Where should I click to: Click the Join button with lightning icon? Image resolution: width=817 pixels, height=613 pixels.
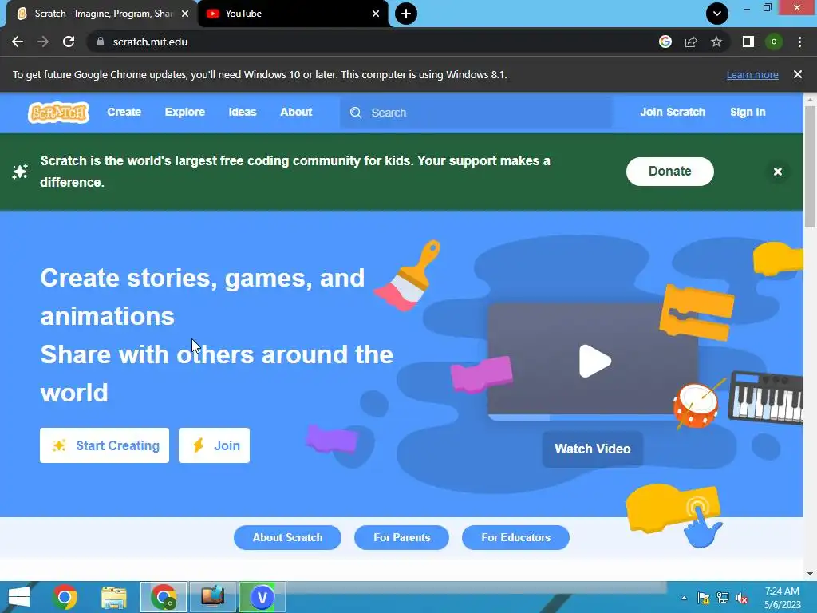[x=214, y=445]
